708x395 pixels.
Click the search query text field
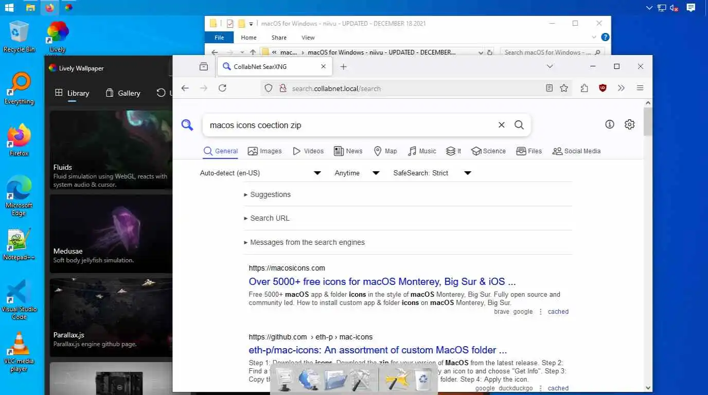coord(350,125)
